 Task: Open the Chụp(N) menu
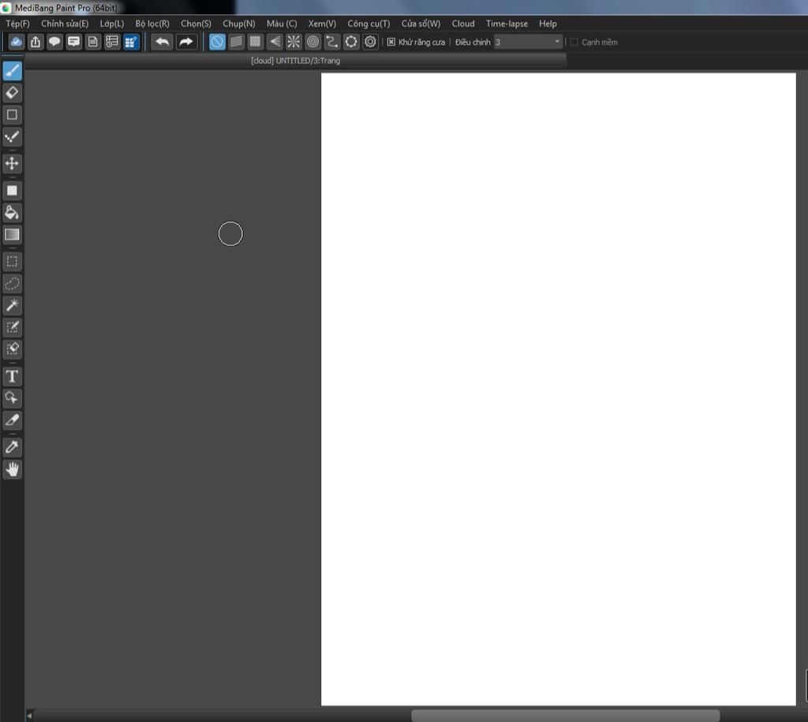pyautogui.click(x=239, y=24)
